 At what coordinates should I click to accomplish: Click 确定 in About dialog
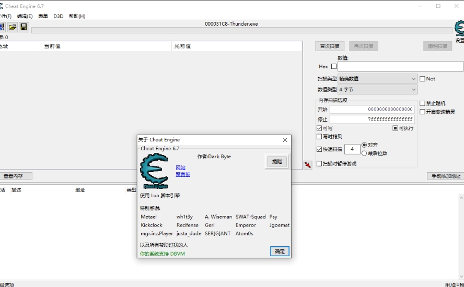[280, 251]
